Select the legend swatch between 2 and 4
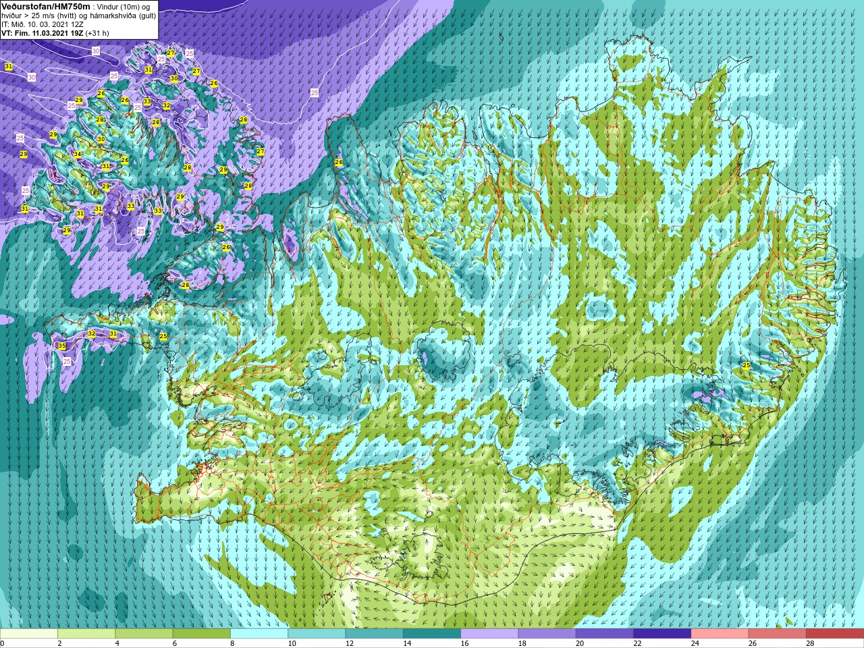 (x=86, y=634)
